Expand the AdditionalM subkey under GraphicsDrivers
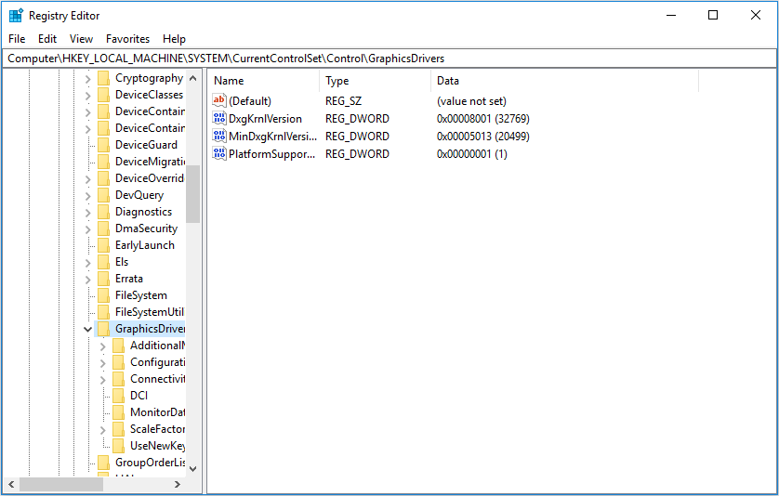Viewport: 779px width, 496px height. tap(103, 346)
